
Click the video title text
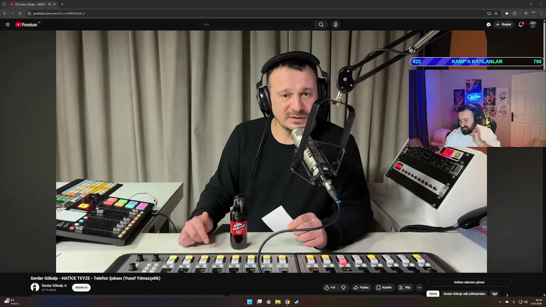pyautogui.click(x=96, y=278)
